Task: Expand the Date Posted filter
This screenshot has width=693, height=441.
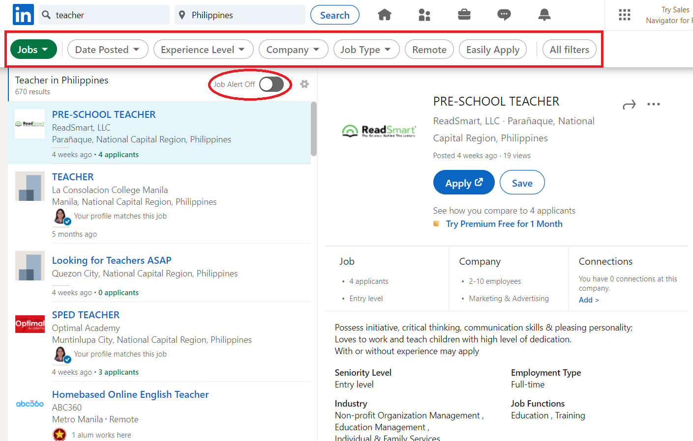Action: (108, 50)
